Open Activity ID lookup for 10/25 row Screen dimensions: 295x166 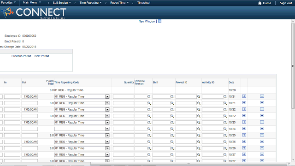point(225,135)
